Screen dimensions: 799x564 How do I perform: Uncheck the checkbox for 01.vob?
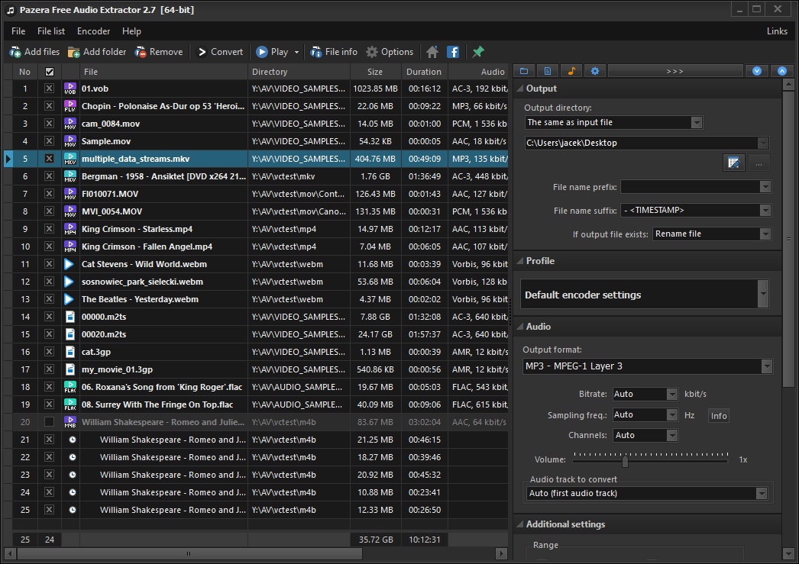(x=50, y=89)
